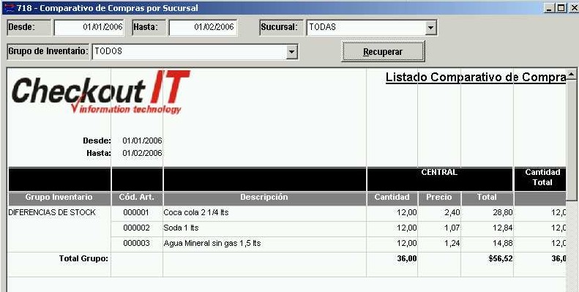
Task: Open the Sucursal dropdown arrow
Action: point(430,28)
